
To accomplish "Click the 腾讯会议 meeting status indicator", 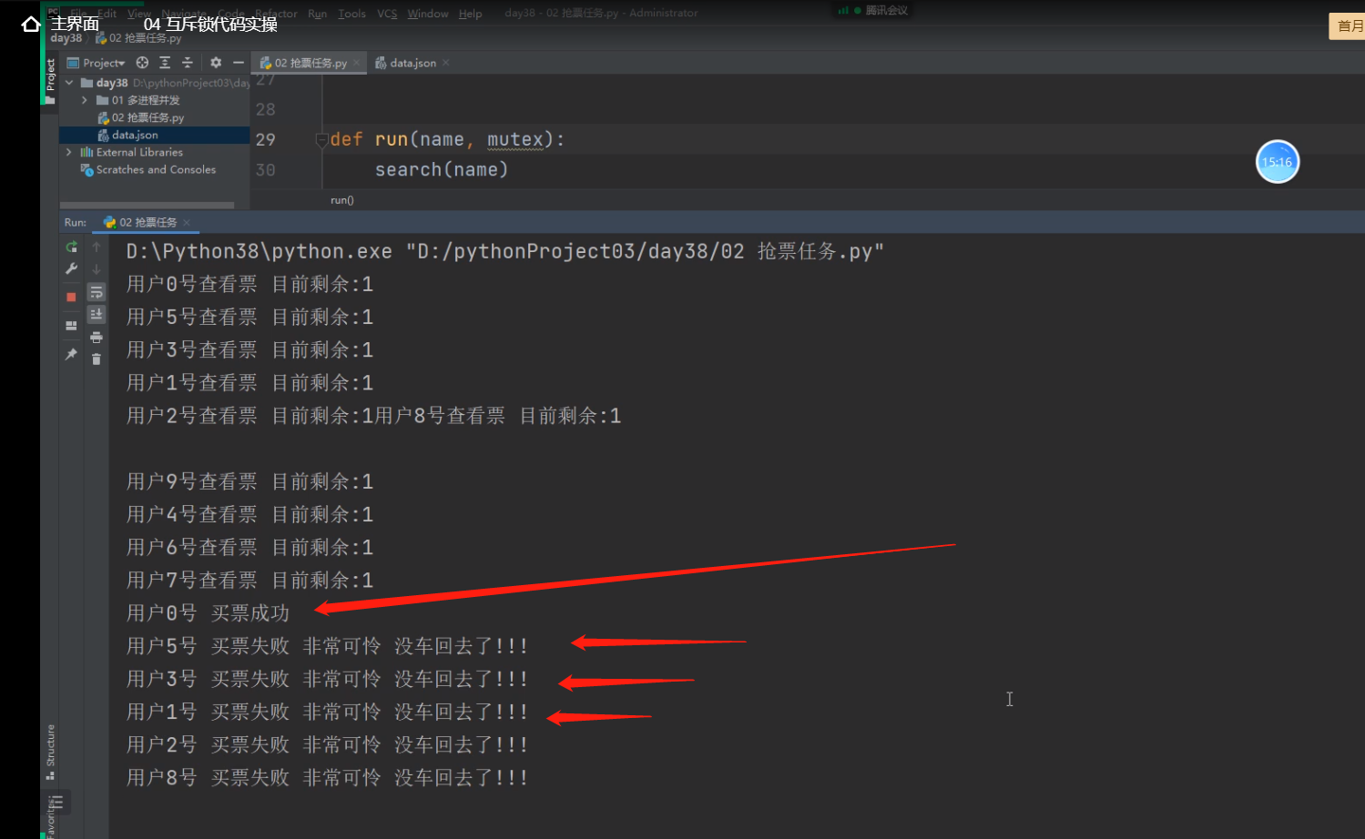I will (874, 10).
